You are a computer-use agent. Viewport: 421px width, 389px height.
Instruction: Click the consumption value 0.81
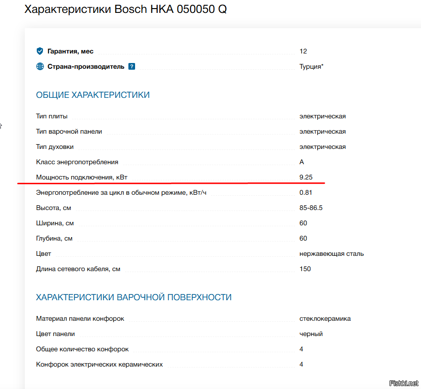(305, 192)
